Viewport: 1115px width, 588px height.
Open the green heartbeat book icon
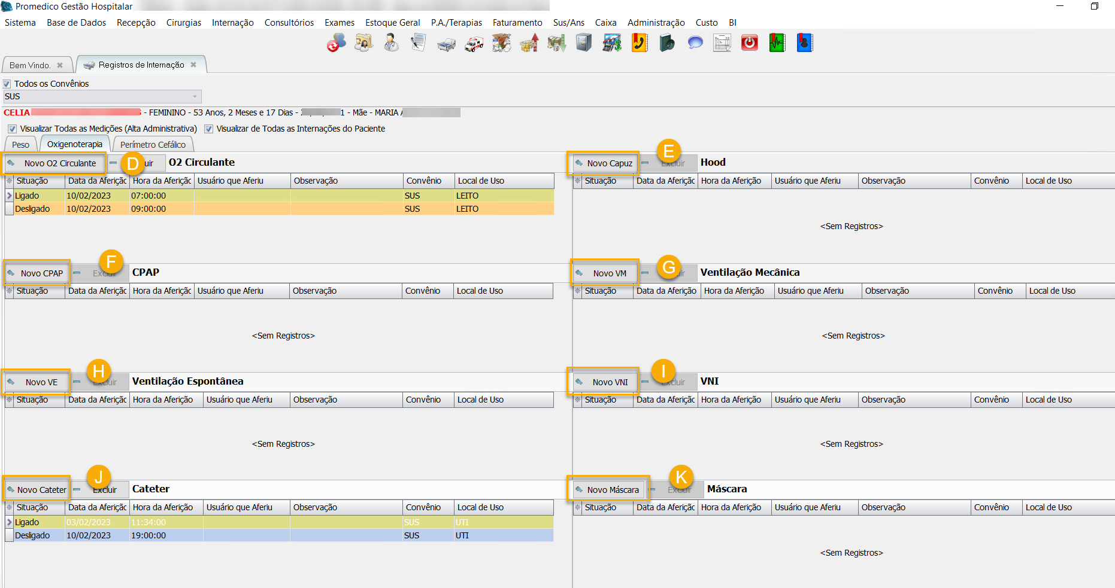click(x=777, y=43)
